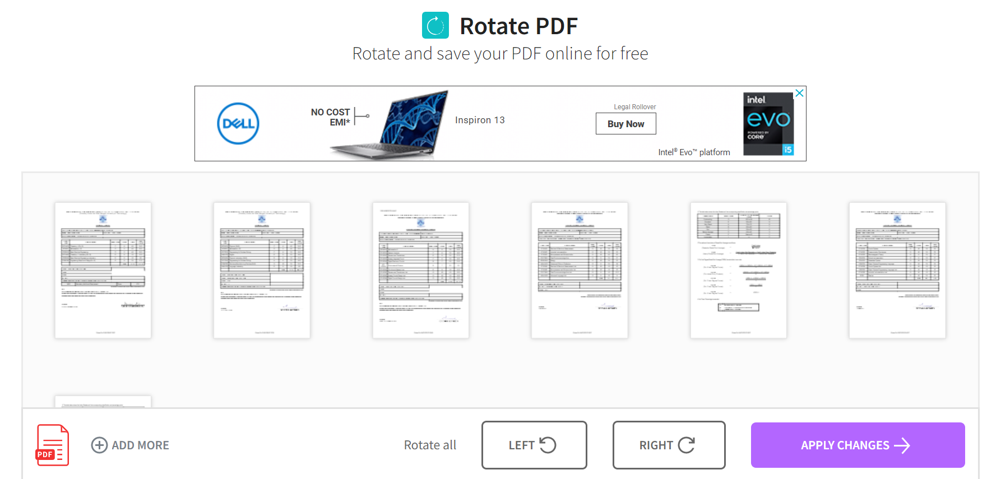Close the Dell ad with X icon
This screenshot has height=479, width=1001.
pyautogui.click(x=800, y=93)
